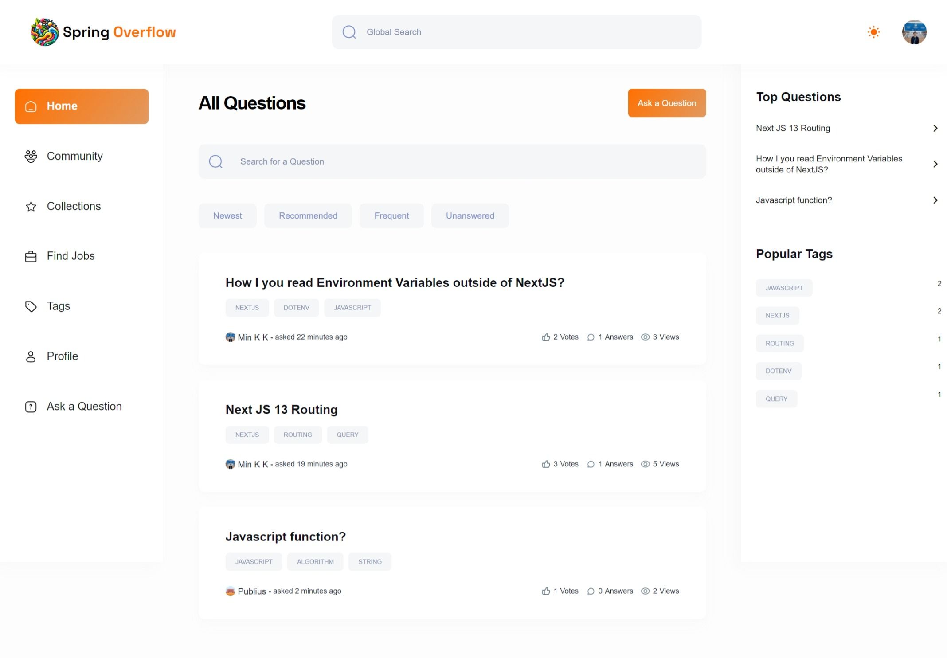Select the Recommended filter tab
Image resolution: width=947 pixels, height=658 pixels.
tap(308, 216)
